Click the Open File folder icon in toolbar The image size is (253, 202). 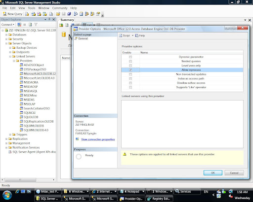click(58, 14)
